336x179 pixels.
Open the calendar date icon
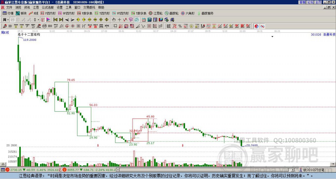point(144,20)
